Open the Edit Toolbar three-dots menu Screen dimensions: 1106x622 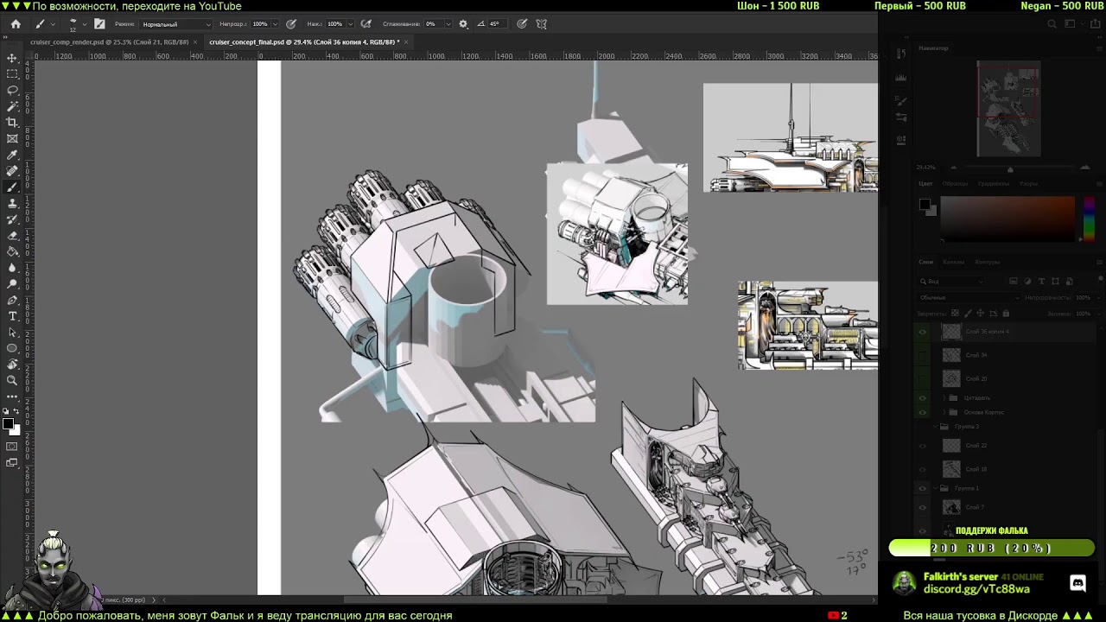(x=12, y=397)
